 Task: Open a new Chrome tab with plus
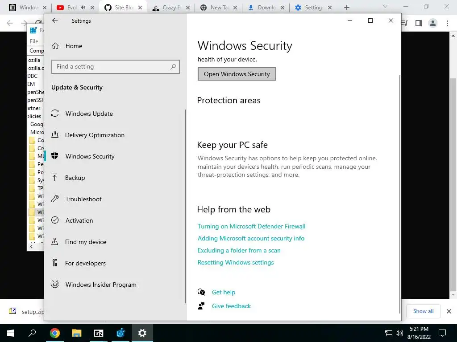point(346,8)
